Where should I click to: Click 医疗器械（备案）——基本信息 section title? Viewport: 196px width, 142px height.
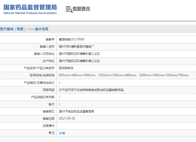pos(24,29)
